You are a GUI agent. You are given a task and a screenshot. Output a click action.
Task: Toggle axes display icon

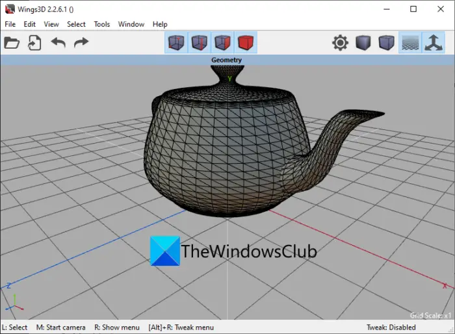pos(434,43)
